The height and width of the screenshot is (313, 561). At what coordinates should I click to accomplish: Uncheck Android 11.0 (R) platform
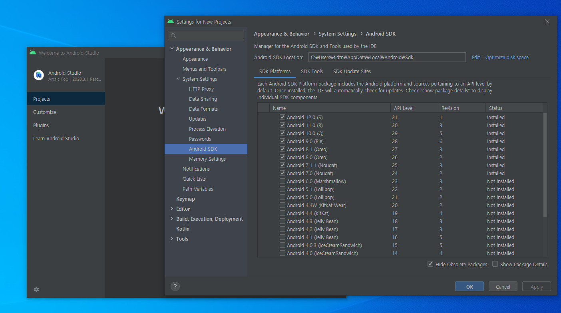(x=282, y=125)
